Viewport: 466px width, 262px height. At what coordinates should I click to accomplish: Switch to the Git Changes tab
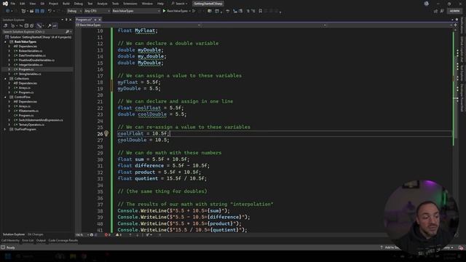[36, 234]
